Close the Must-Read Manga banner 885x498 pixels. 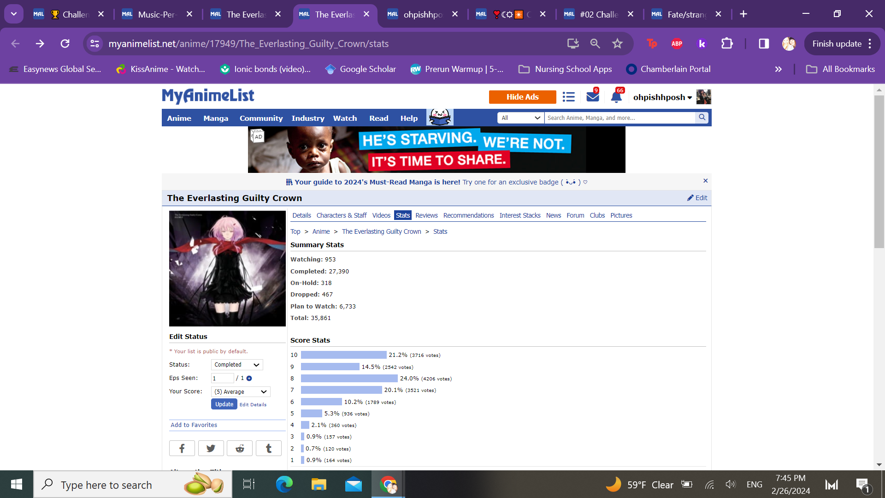click(705, 181)
